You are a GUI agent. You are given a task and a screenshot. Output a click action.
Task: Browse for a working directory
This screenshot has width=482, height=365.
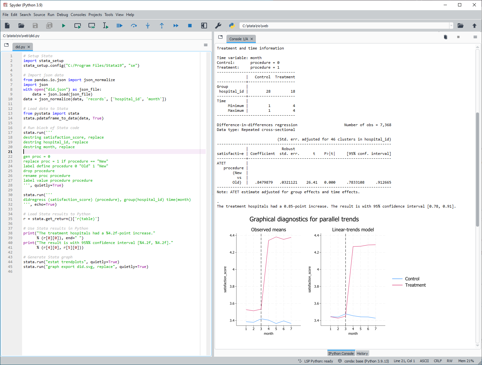pyautogui.click(x=460, y=26)
